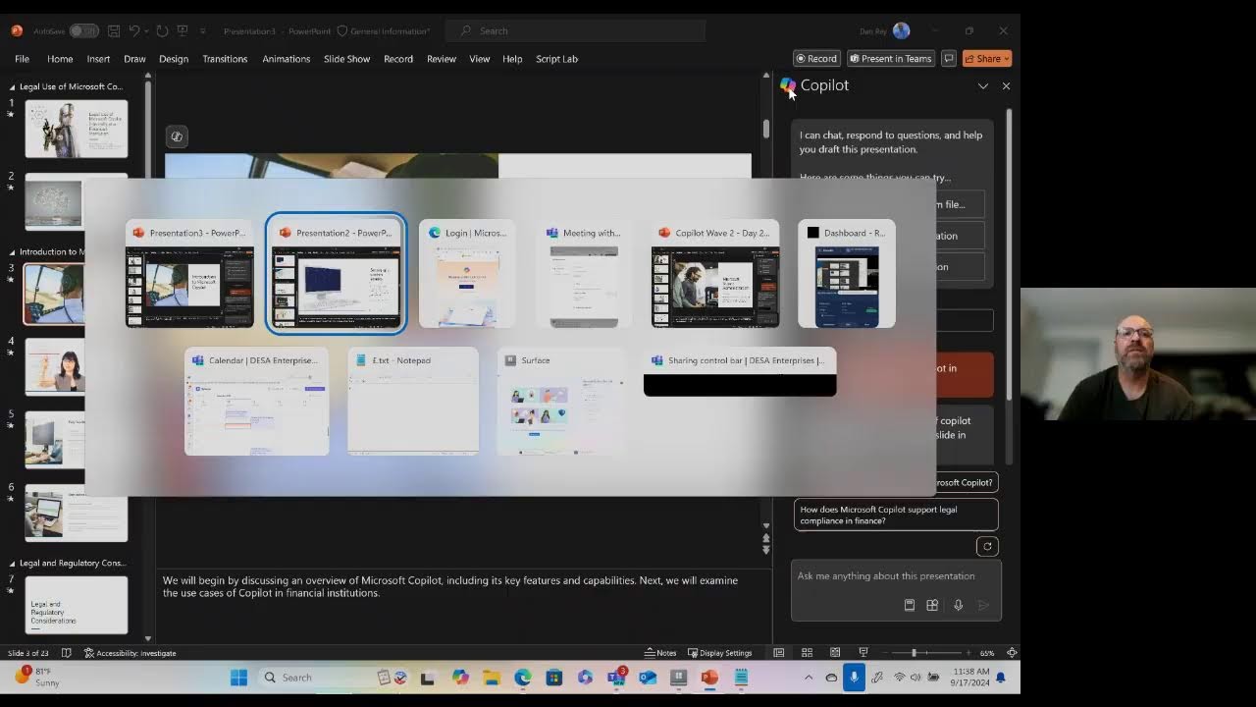This screenshot has width=1256, height=707.
Task: Select the Presentation2 PowerPoint window in switcher
Action: [336, 274]
